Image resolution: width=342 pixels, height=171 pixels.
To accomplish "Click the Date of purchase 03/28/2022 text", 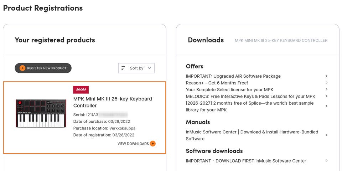I will coord(102,121).
